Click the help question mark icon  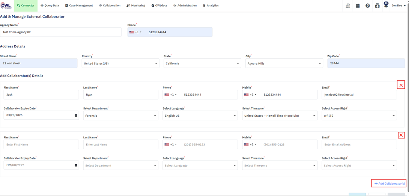(367, 6)
